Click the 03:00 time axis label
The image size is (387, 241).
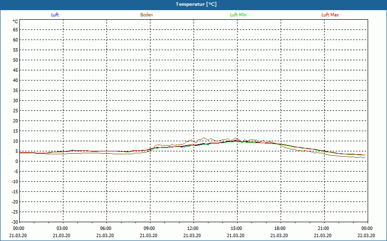point(62,228)
